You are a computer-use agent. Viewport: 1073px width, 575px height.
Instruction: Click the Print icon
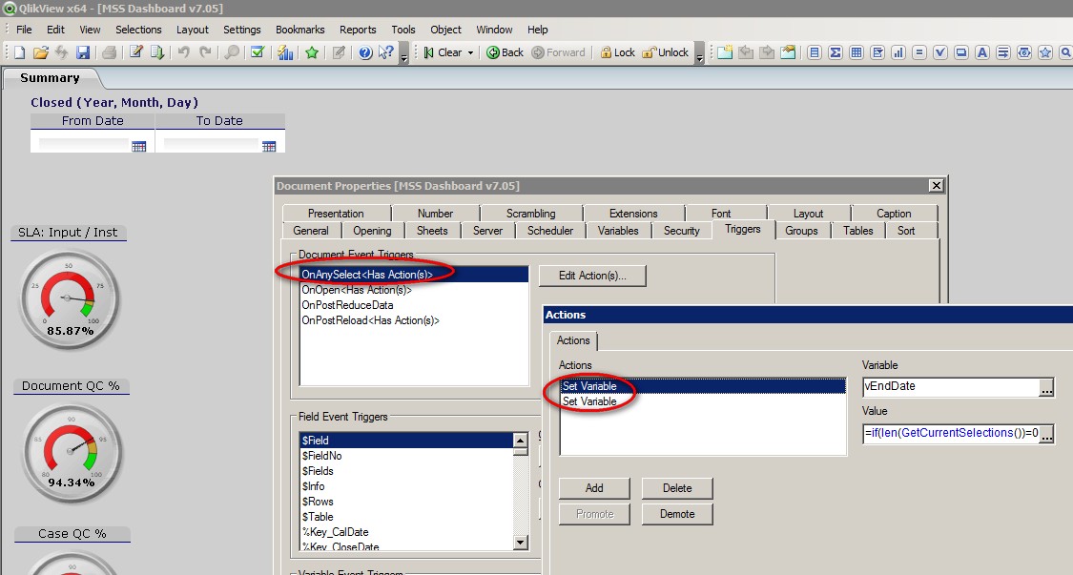click(109, 52)
